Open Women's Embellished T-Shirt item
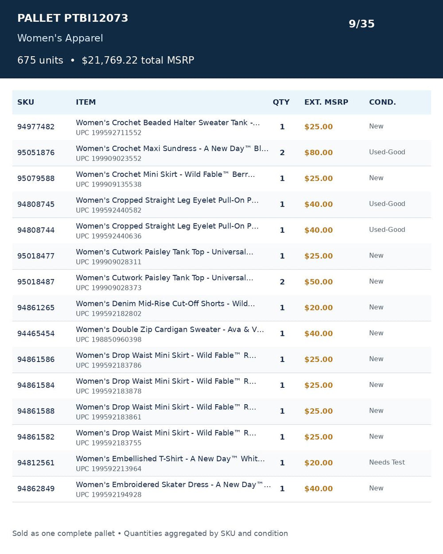The height and width of the screenshot is (554, 443). 170,459
